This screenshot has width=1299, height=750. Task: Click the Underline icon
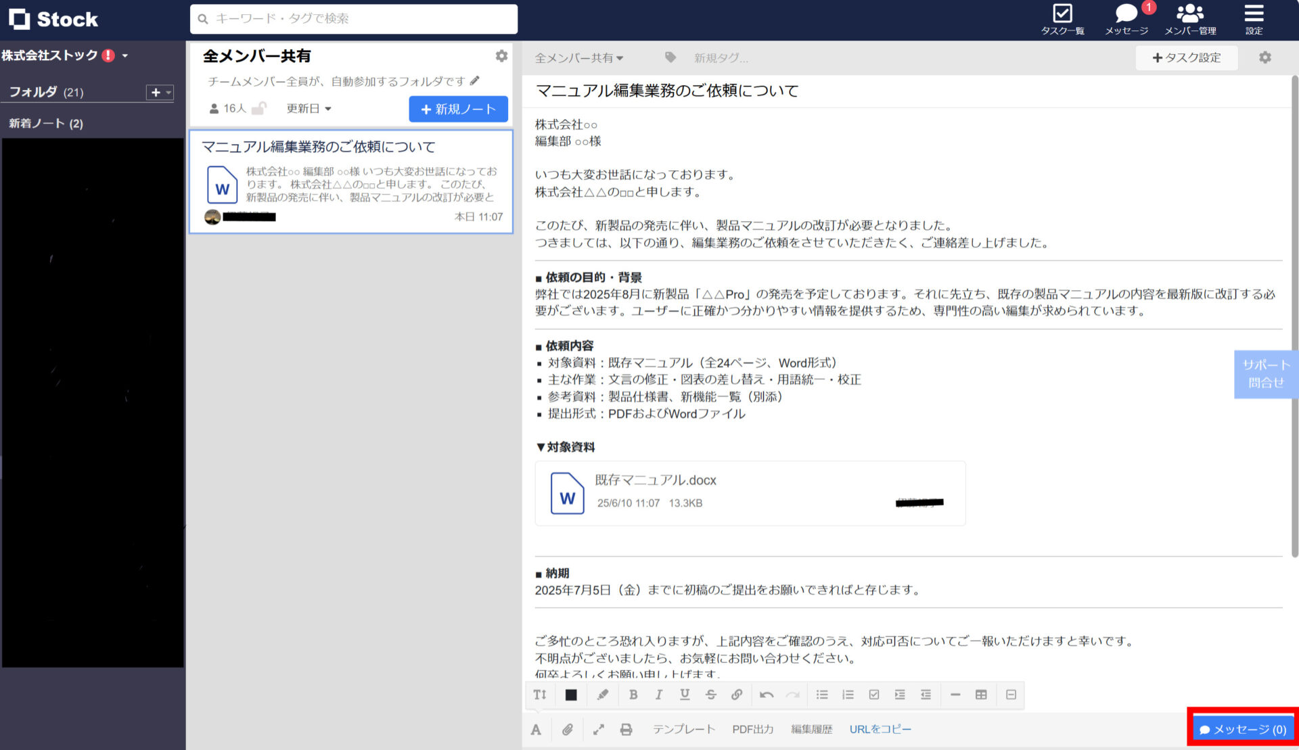click(x=684, y=695)
